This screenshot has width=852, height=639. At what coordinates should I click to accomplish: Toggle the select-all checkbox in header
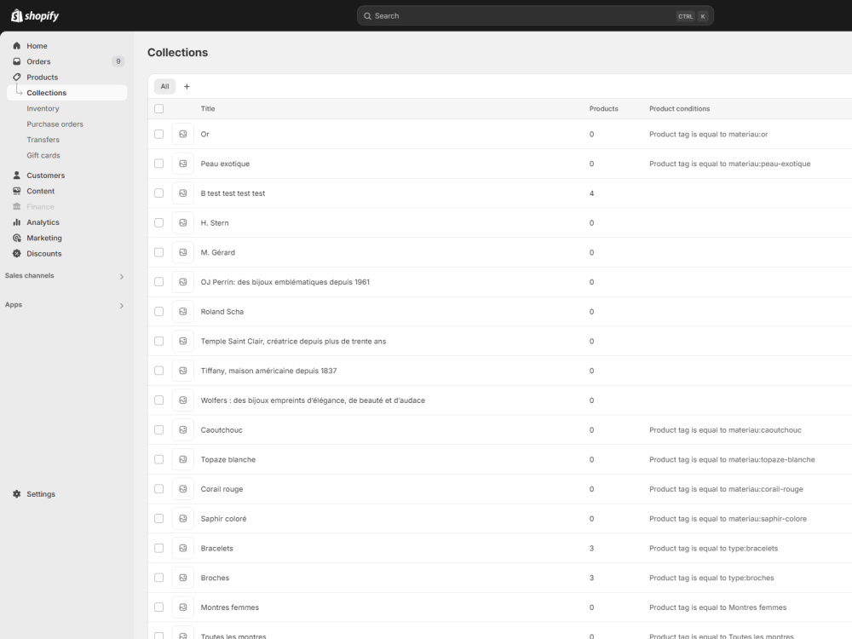tap(158, 109)
